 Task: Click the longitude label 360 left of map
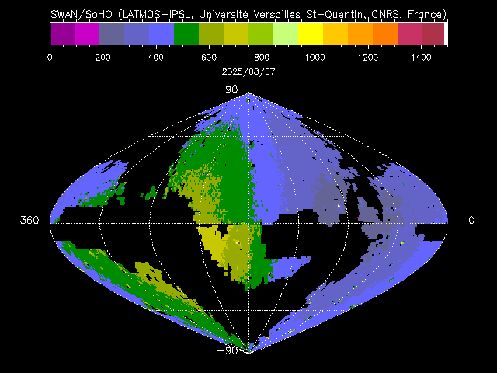[x=30, y=220]
